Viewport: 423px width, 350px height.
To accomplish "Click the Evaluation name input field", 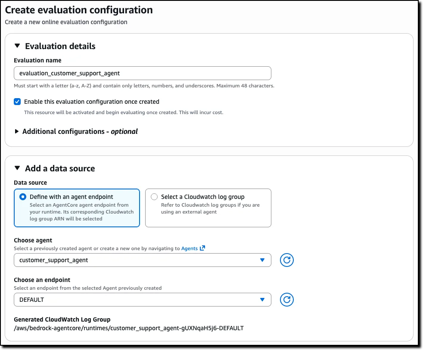I will pyautogui.click(x=142, y=73).
